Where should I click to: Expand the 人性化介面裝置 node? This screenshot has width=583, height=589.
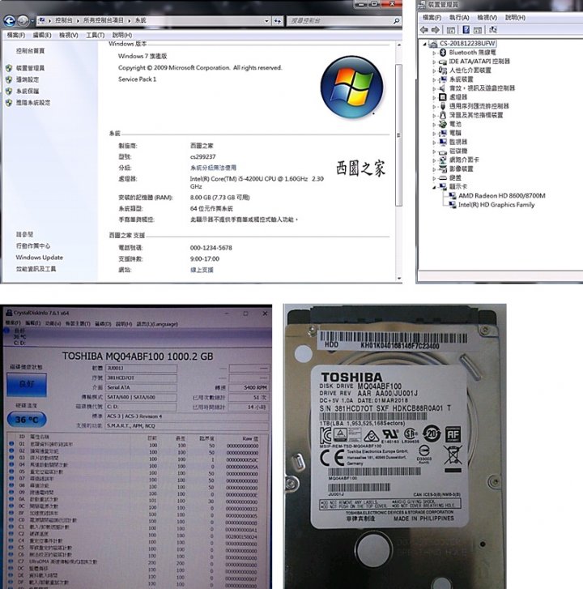434,70
